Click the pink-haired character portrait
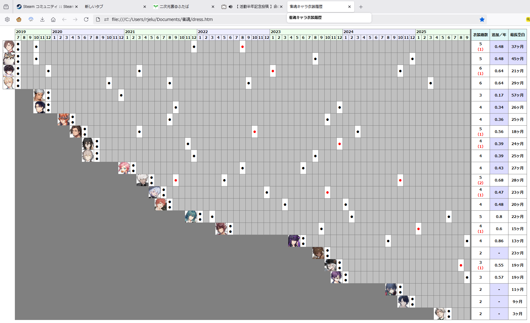530x323 pixels. [124, 168]
